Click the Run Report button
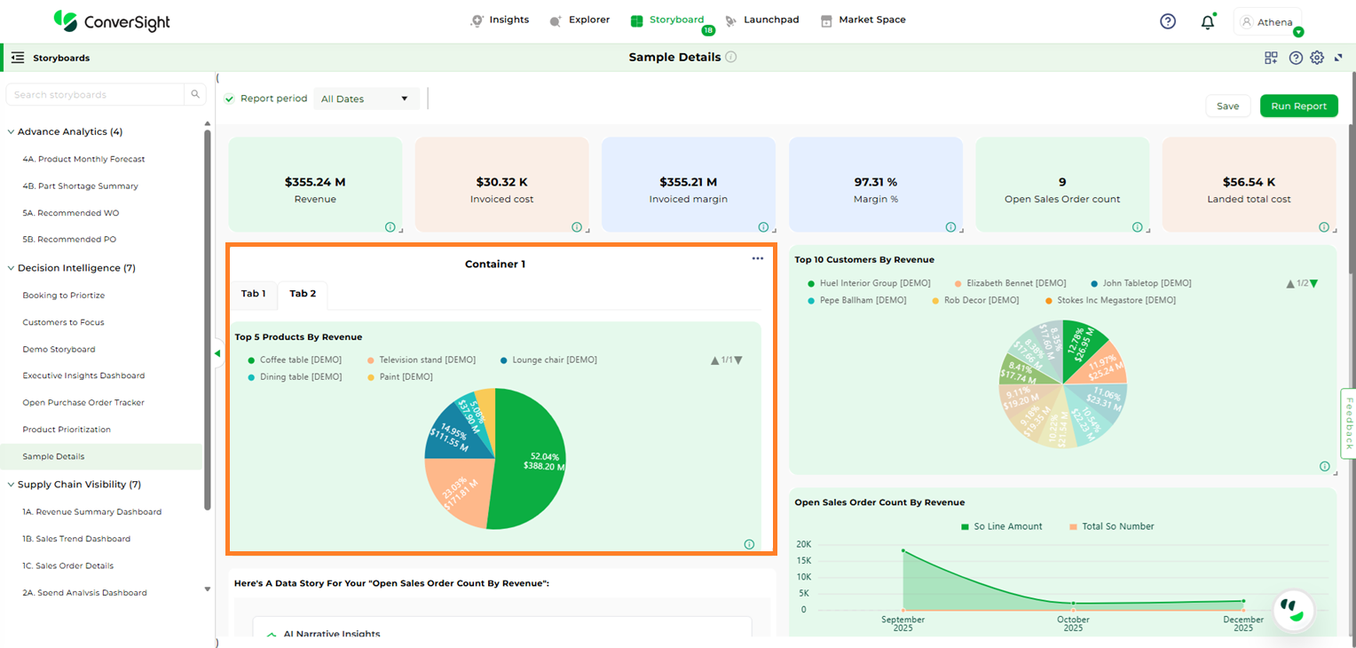 (x=1298, y=106)
